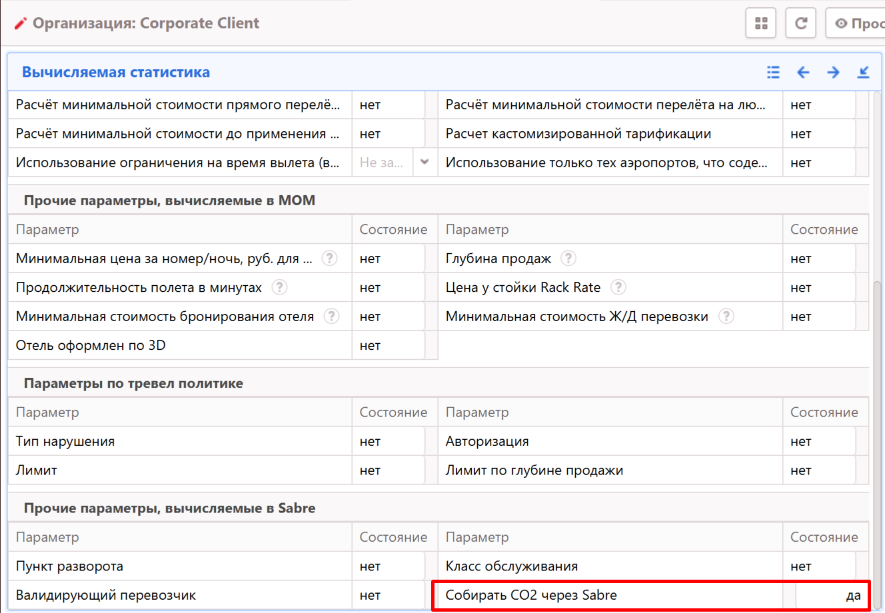Go to previous section with left arrow
This screenshot has width=885, height=613.
tap(803, 72)
